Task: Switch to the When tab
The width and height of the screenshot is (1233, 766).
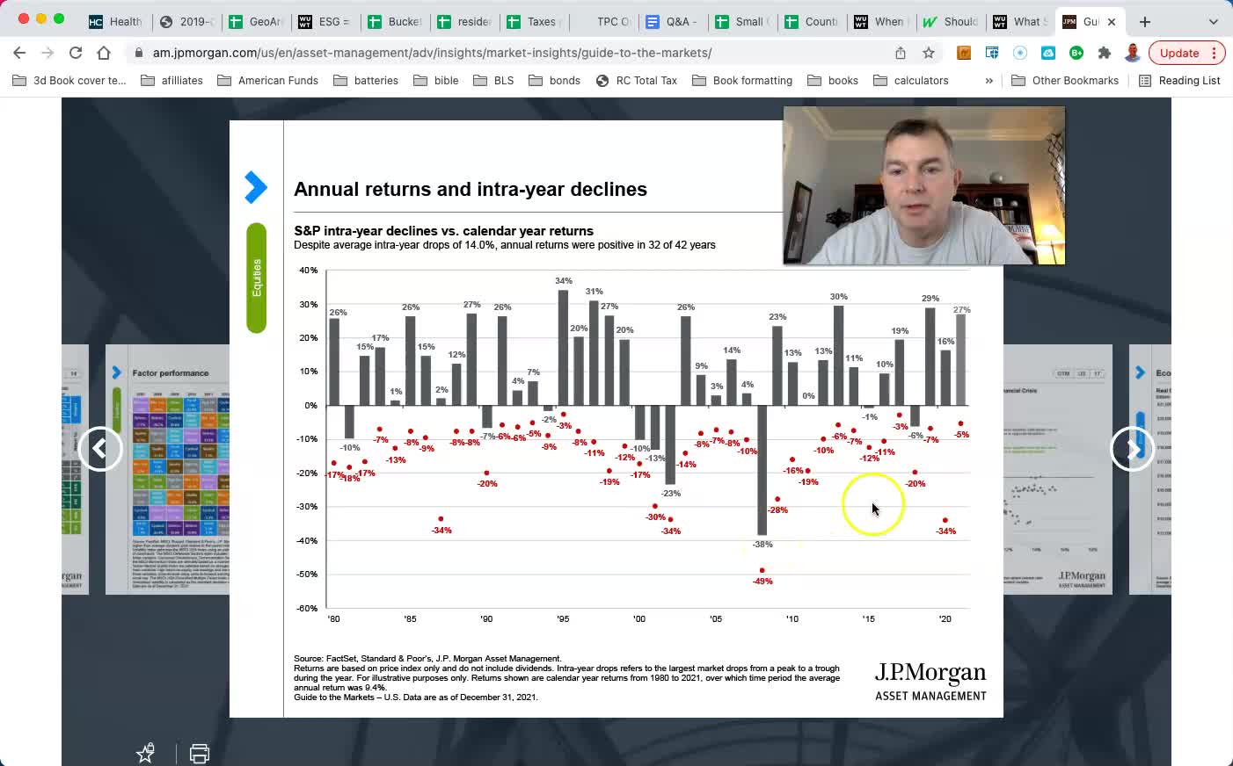Action: 880,21
